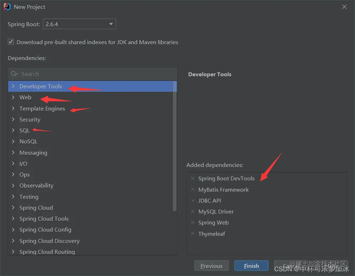Image resolution: width=355 pixels, height=276 pixels.
Task: Click the Previous button
Action: pyautogui.click(x=211, y=266)
